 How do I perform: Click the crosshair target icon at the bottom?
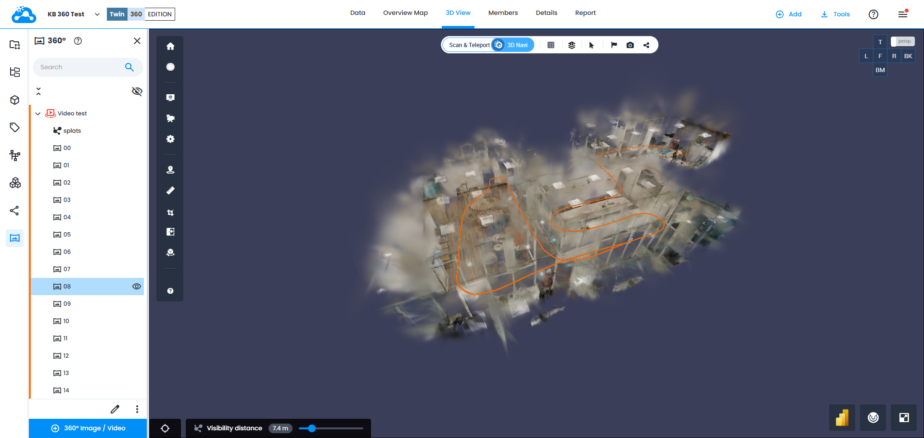[165, 428]
